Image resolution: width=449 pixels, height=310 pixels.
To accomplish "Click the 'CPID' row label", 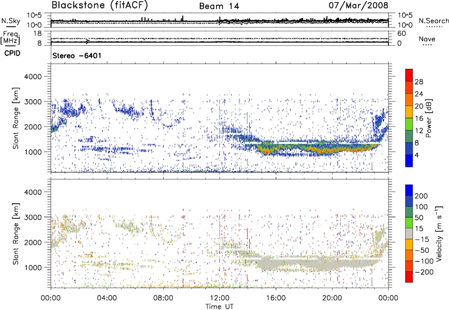I will coord(12,53).
